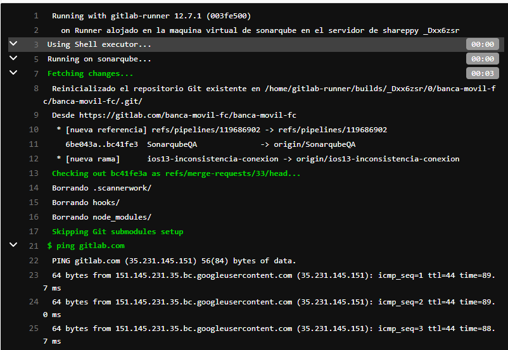Click the green Fetching changes header text
This screenshot has width=508, height=350.
point(90,73)
